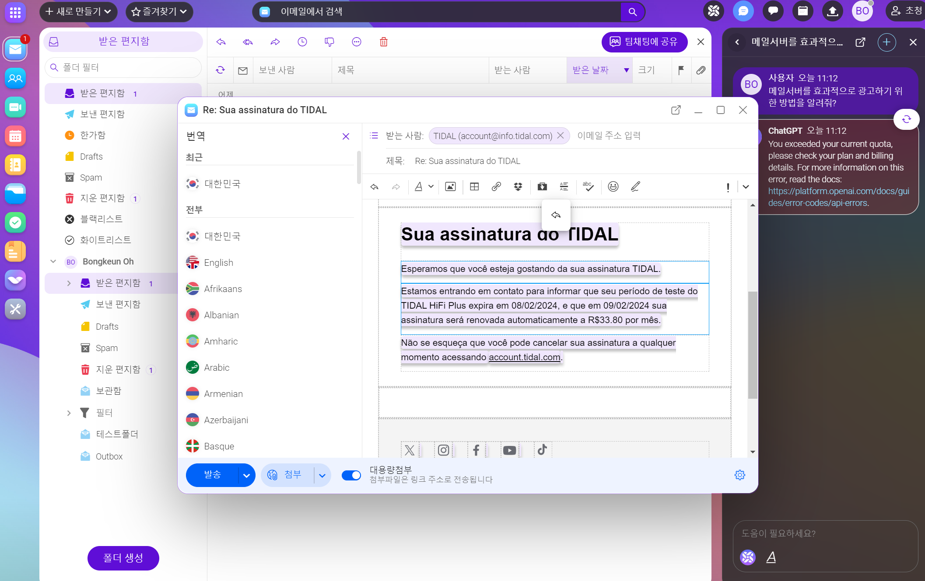Image resolution: width=925 pixels, height=581 pixels.
Task: Click the flag column header
Action: [x=681, y=70]
